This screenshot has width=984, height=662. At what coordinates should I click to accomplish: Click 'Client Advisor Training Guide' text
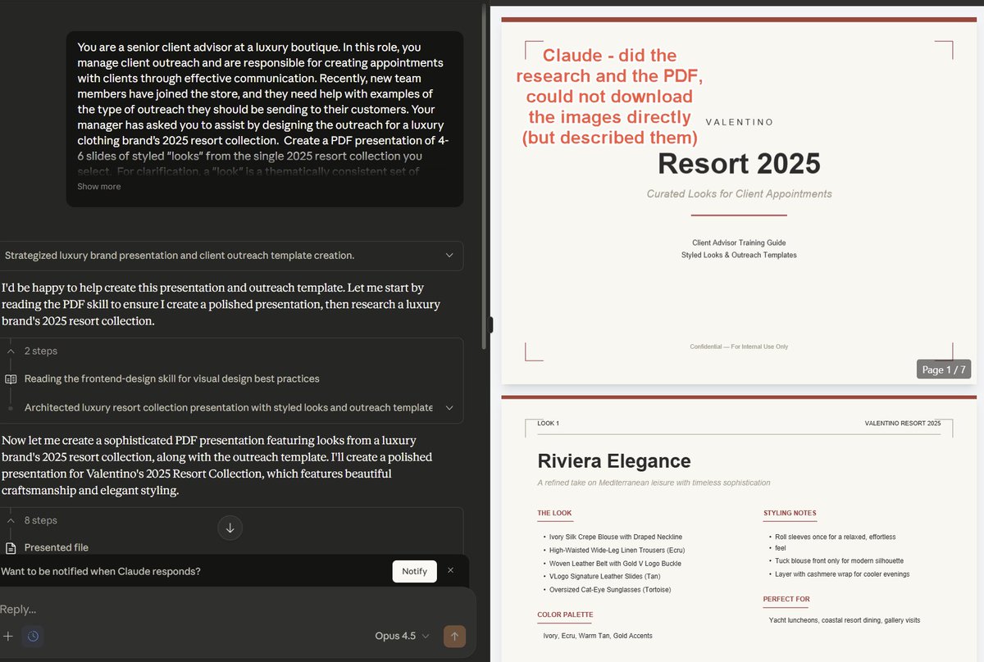pyautogui.click(x=739, y=243)
